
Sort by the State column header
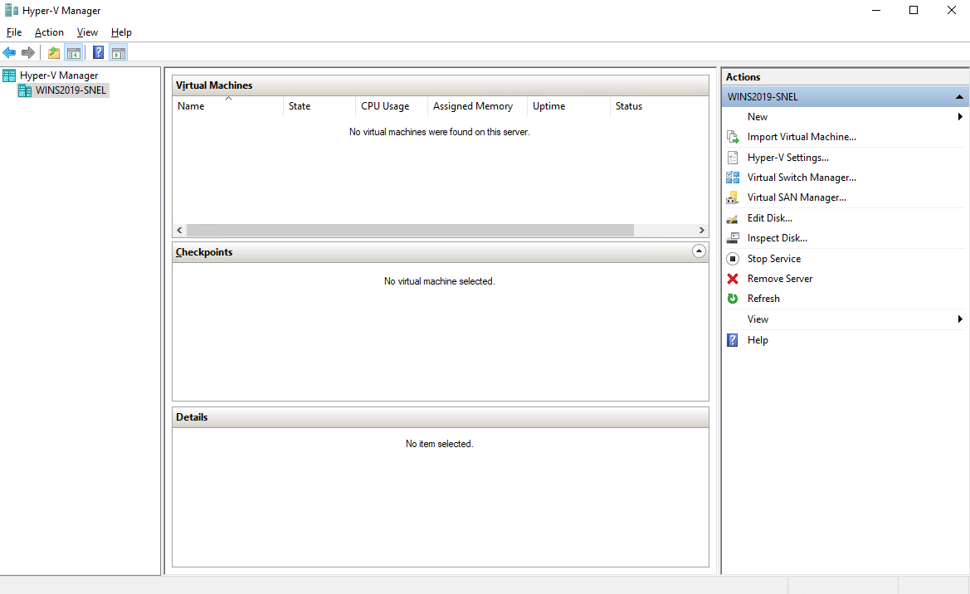(x=319, y=106)
